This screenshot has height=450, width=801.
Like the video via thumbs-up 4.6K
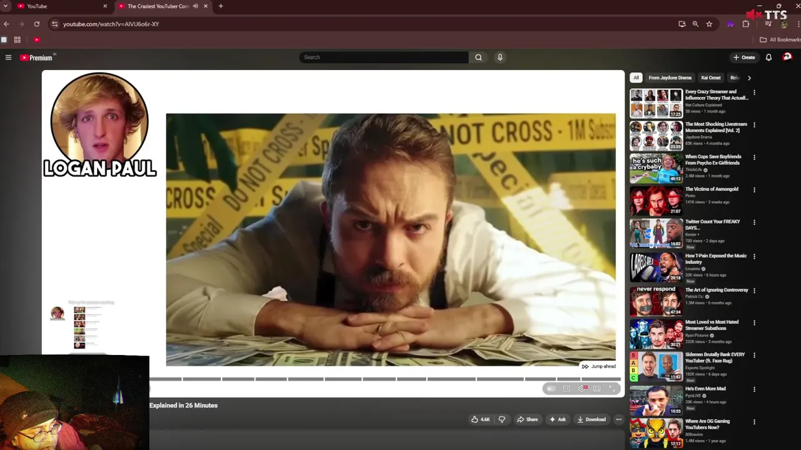[x=480, y=419]
